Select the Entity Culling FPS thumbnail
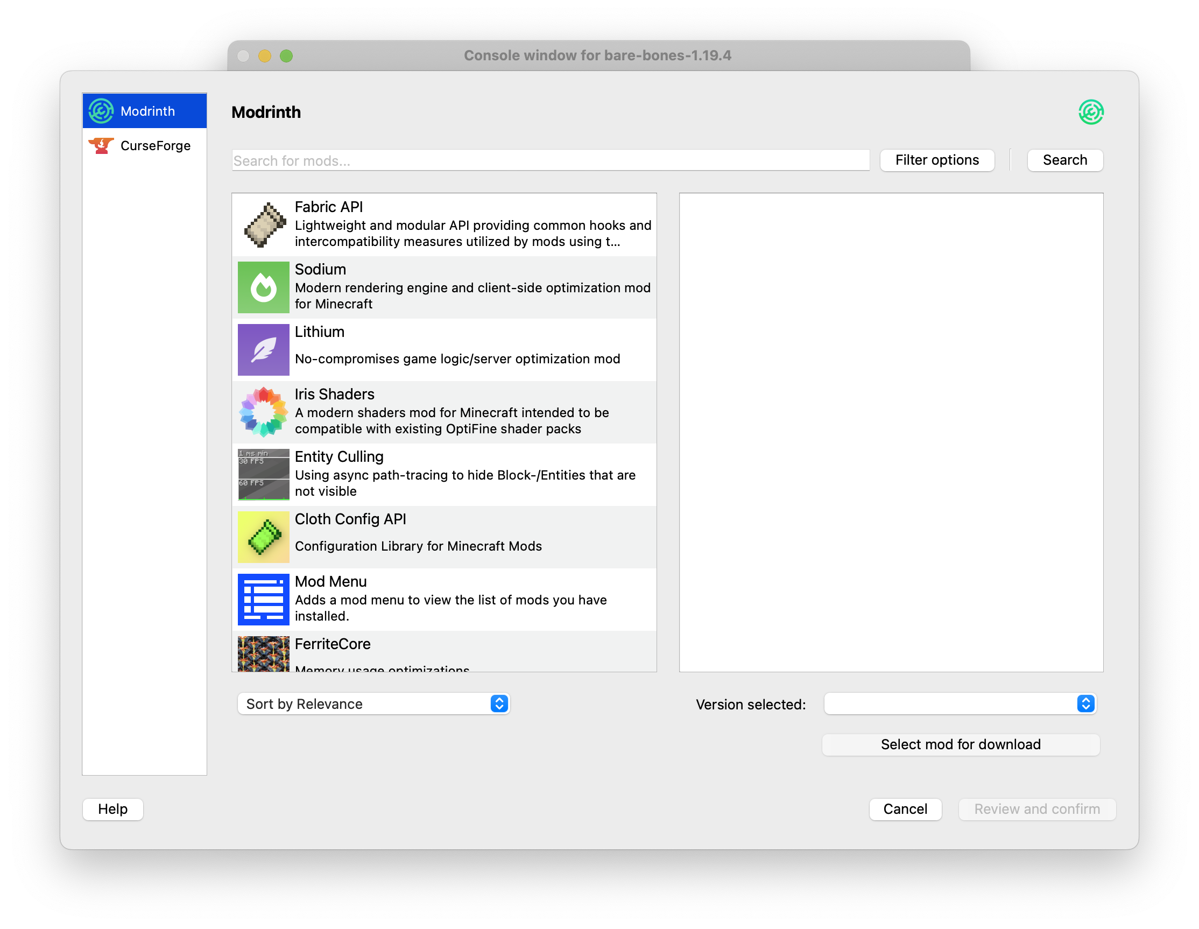The height and width of the screenshot is (929, 1199). 264,475
